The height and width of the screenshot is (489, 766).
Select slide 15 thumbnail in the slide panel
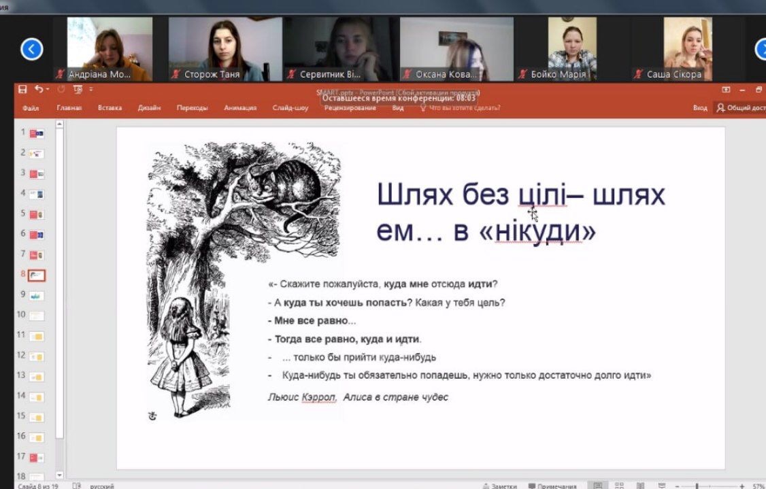tap(37, 417)
